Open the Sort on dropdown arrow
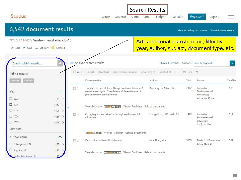 pyautogui.click(x=232, y=63)
